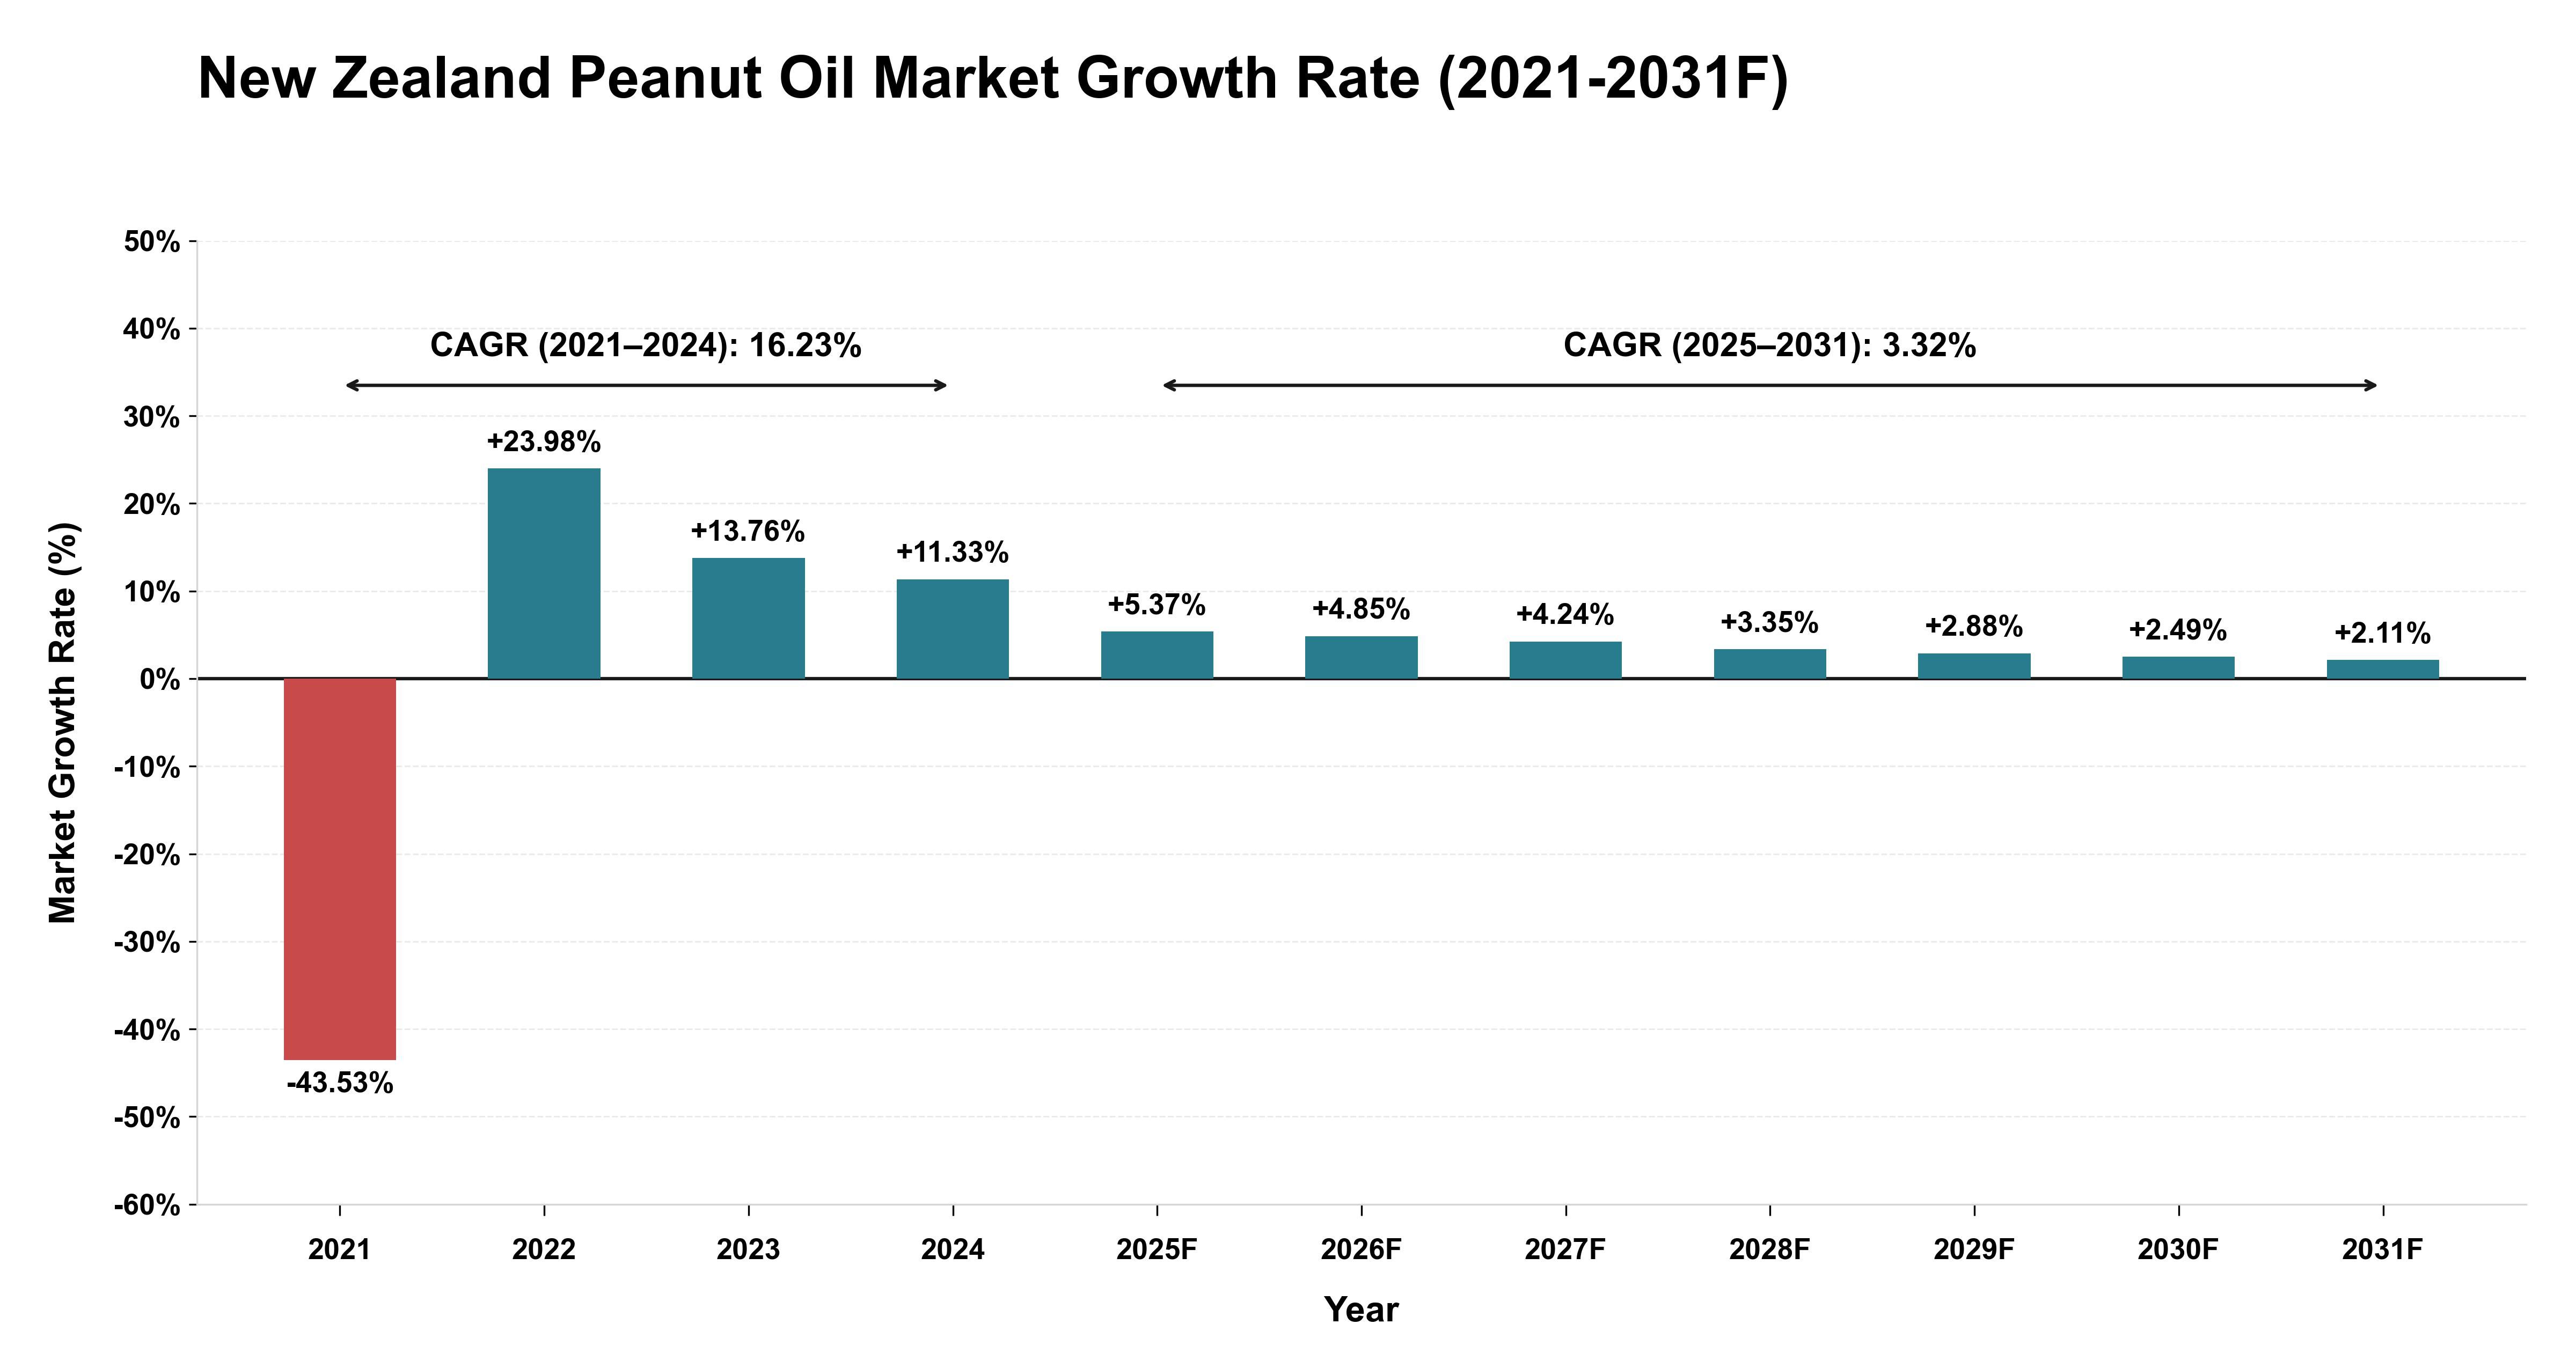
Task: Click the '+3.35%' data label
Action: (x=1770, y=622)
